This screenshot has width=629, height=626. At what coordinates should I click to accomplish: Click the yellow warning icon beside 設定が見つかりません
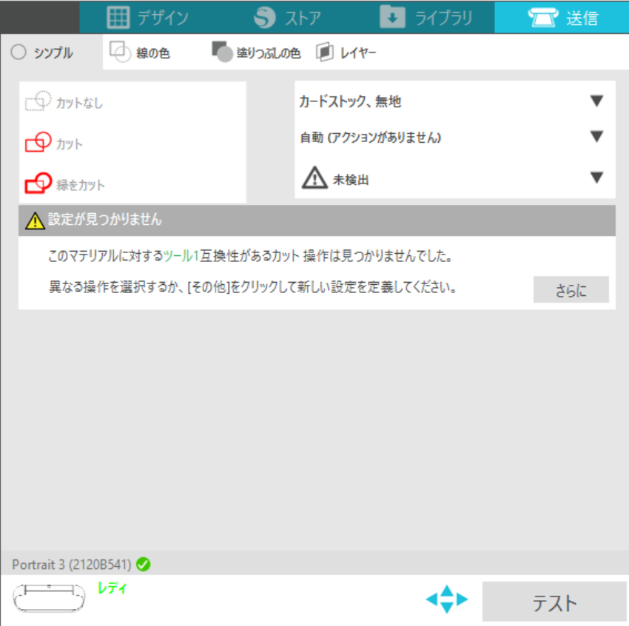[x=36, y=221]
